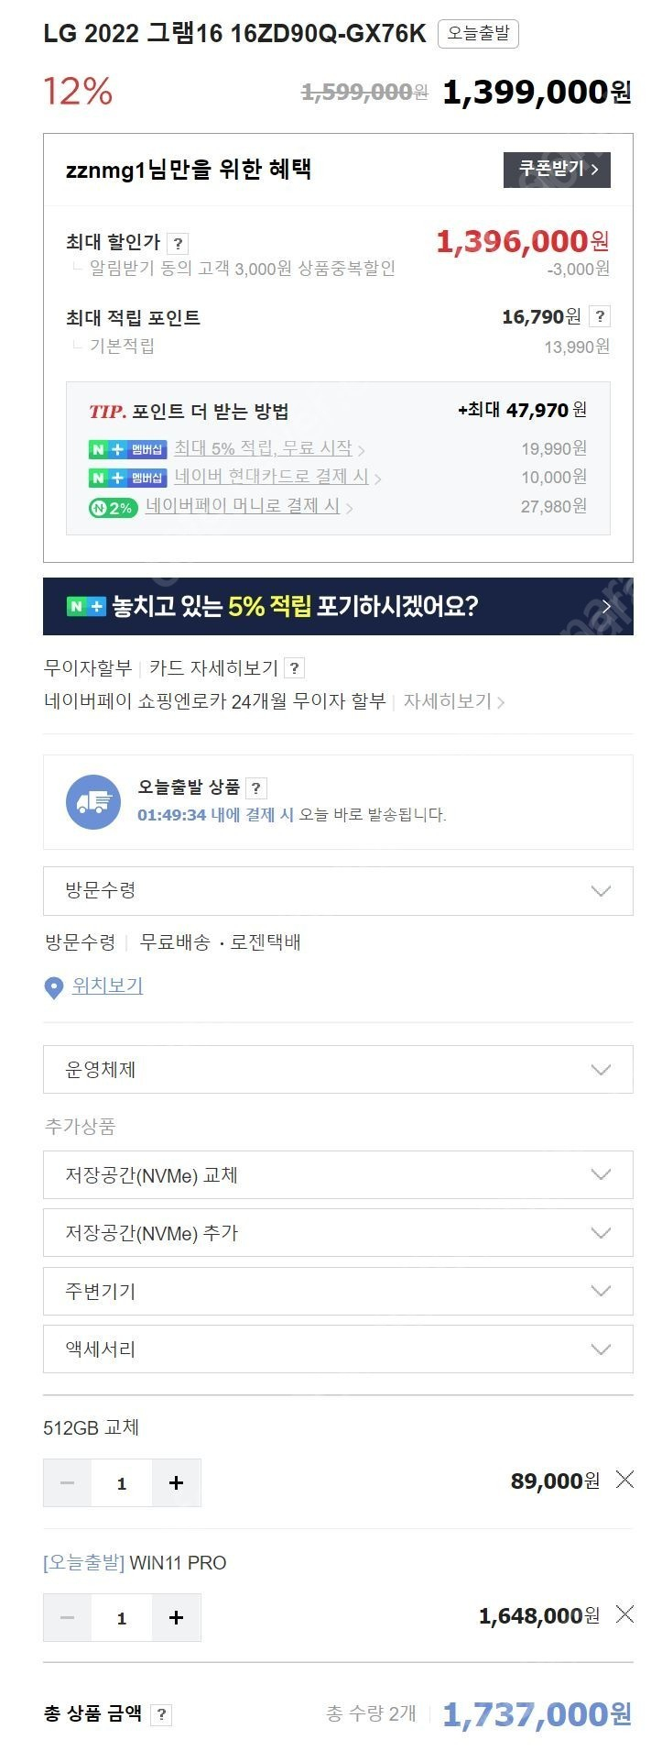The image size is (651, 1751).
Task: Click the N 2% Naver Pay badge icon
Action: coord(110,506)
